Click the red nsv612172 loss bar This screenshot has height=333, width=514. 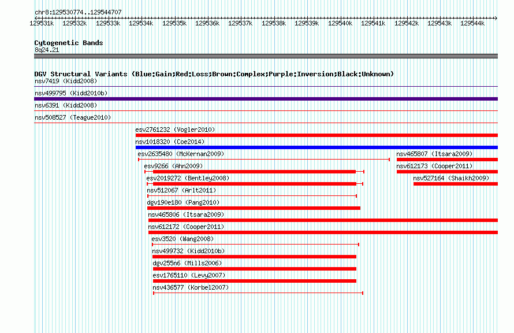coord(323,232)
